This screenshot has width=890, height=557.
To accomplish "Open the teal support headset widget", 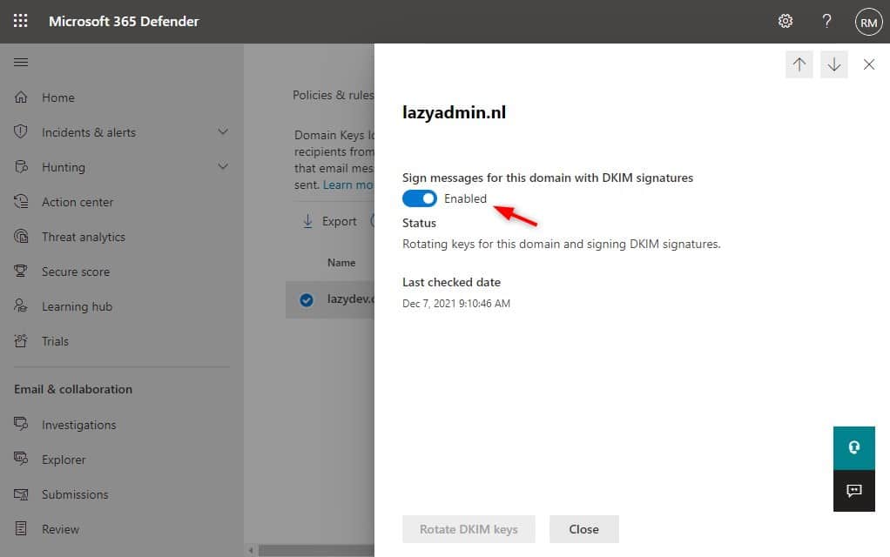I will [x=853, y=448].
